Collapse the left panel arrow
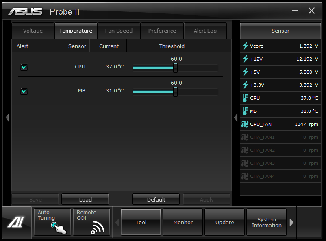The image size is (326, 241). [7, 118]
